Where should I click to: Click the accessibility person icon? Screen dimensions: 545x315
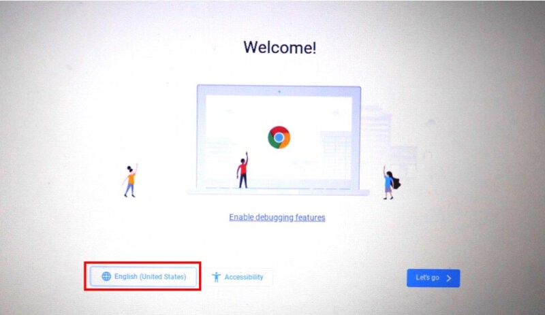216,277
